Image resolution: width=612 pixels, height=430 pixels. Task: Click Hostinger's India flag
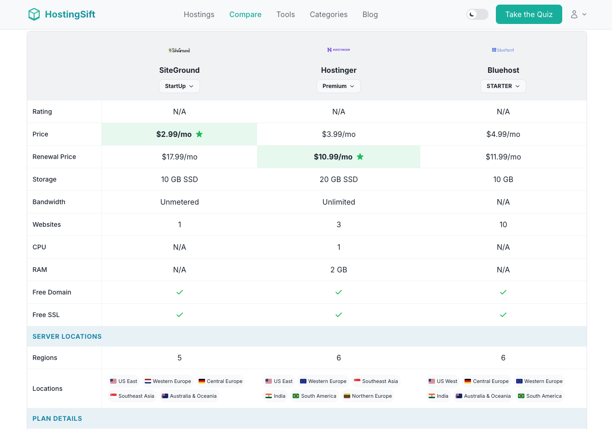(269, 396)
